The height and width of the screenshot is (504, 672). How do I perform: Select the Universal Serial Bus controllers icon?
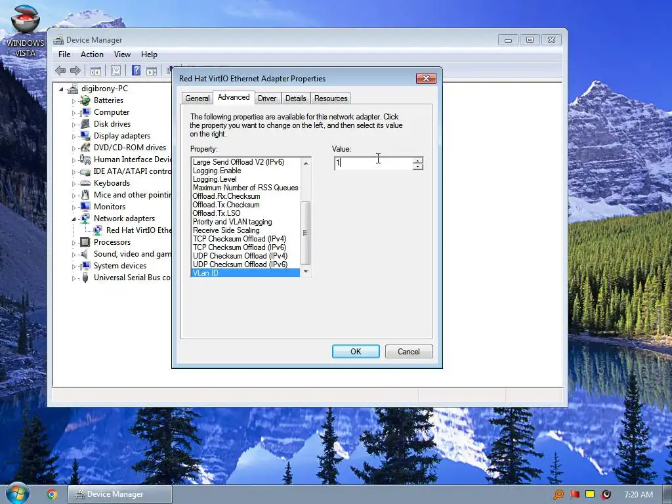pyautogui.click(x=85, y=278)
